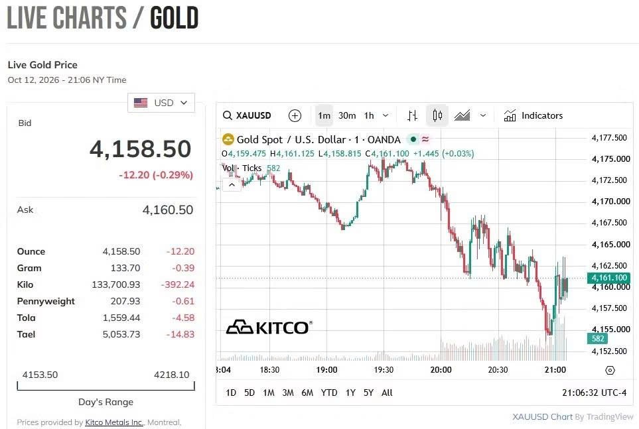Switch chart to 1m interval
639x429 pixels.
pos(324,115)
